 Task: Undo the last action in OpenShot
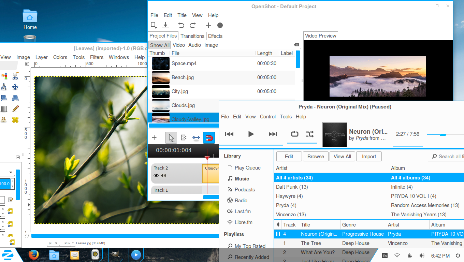(181, 25)
